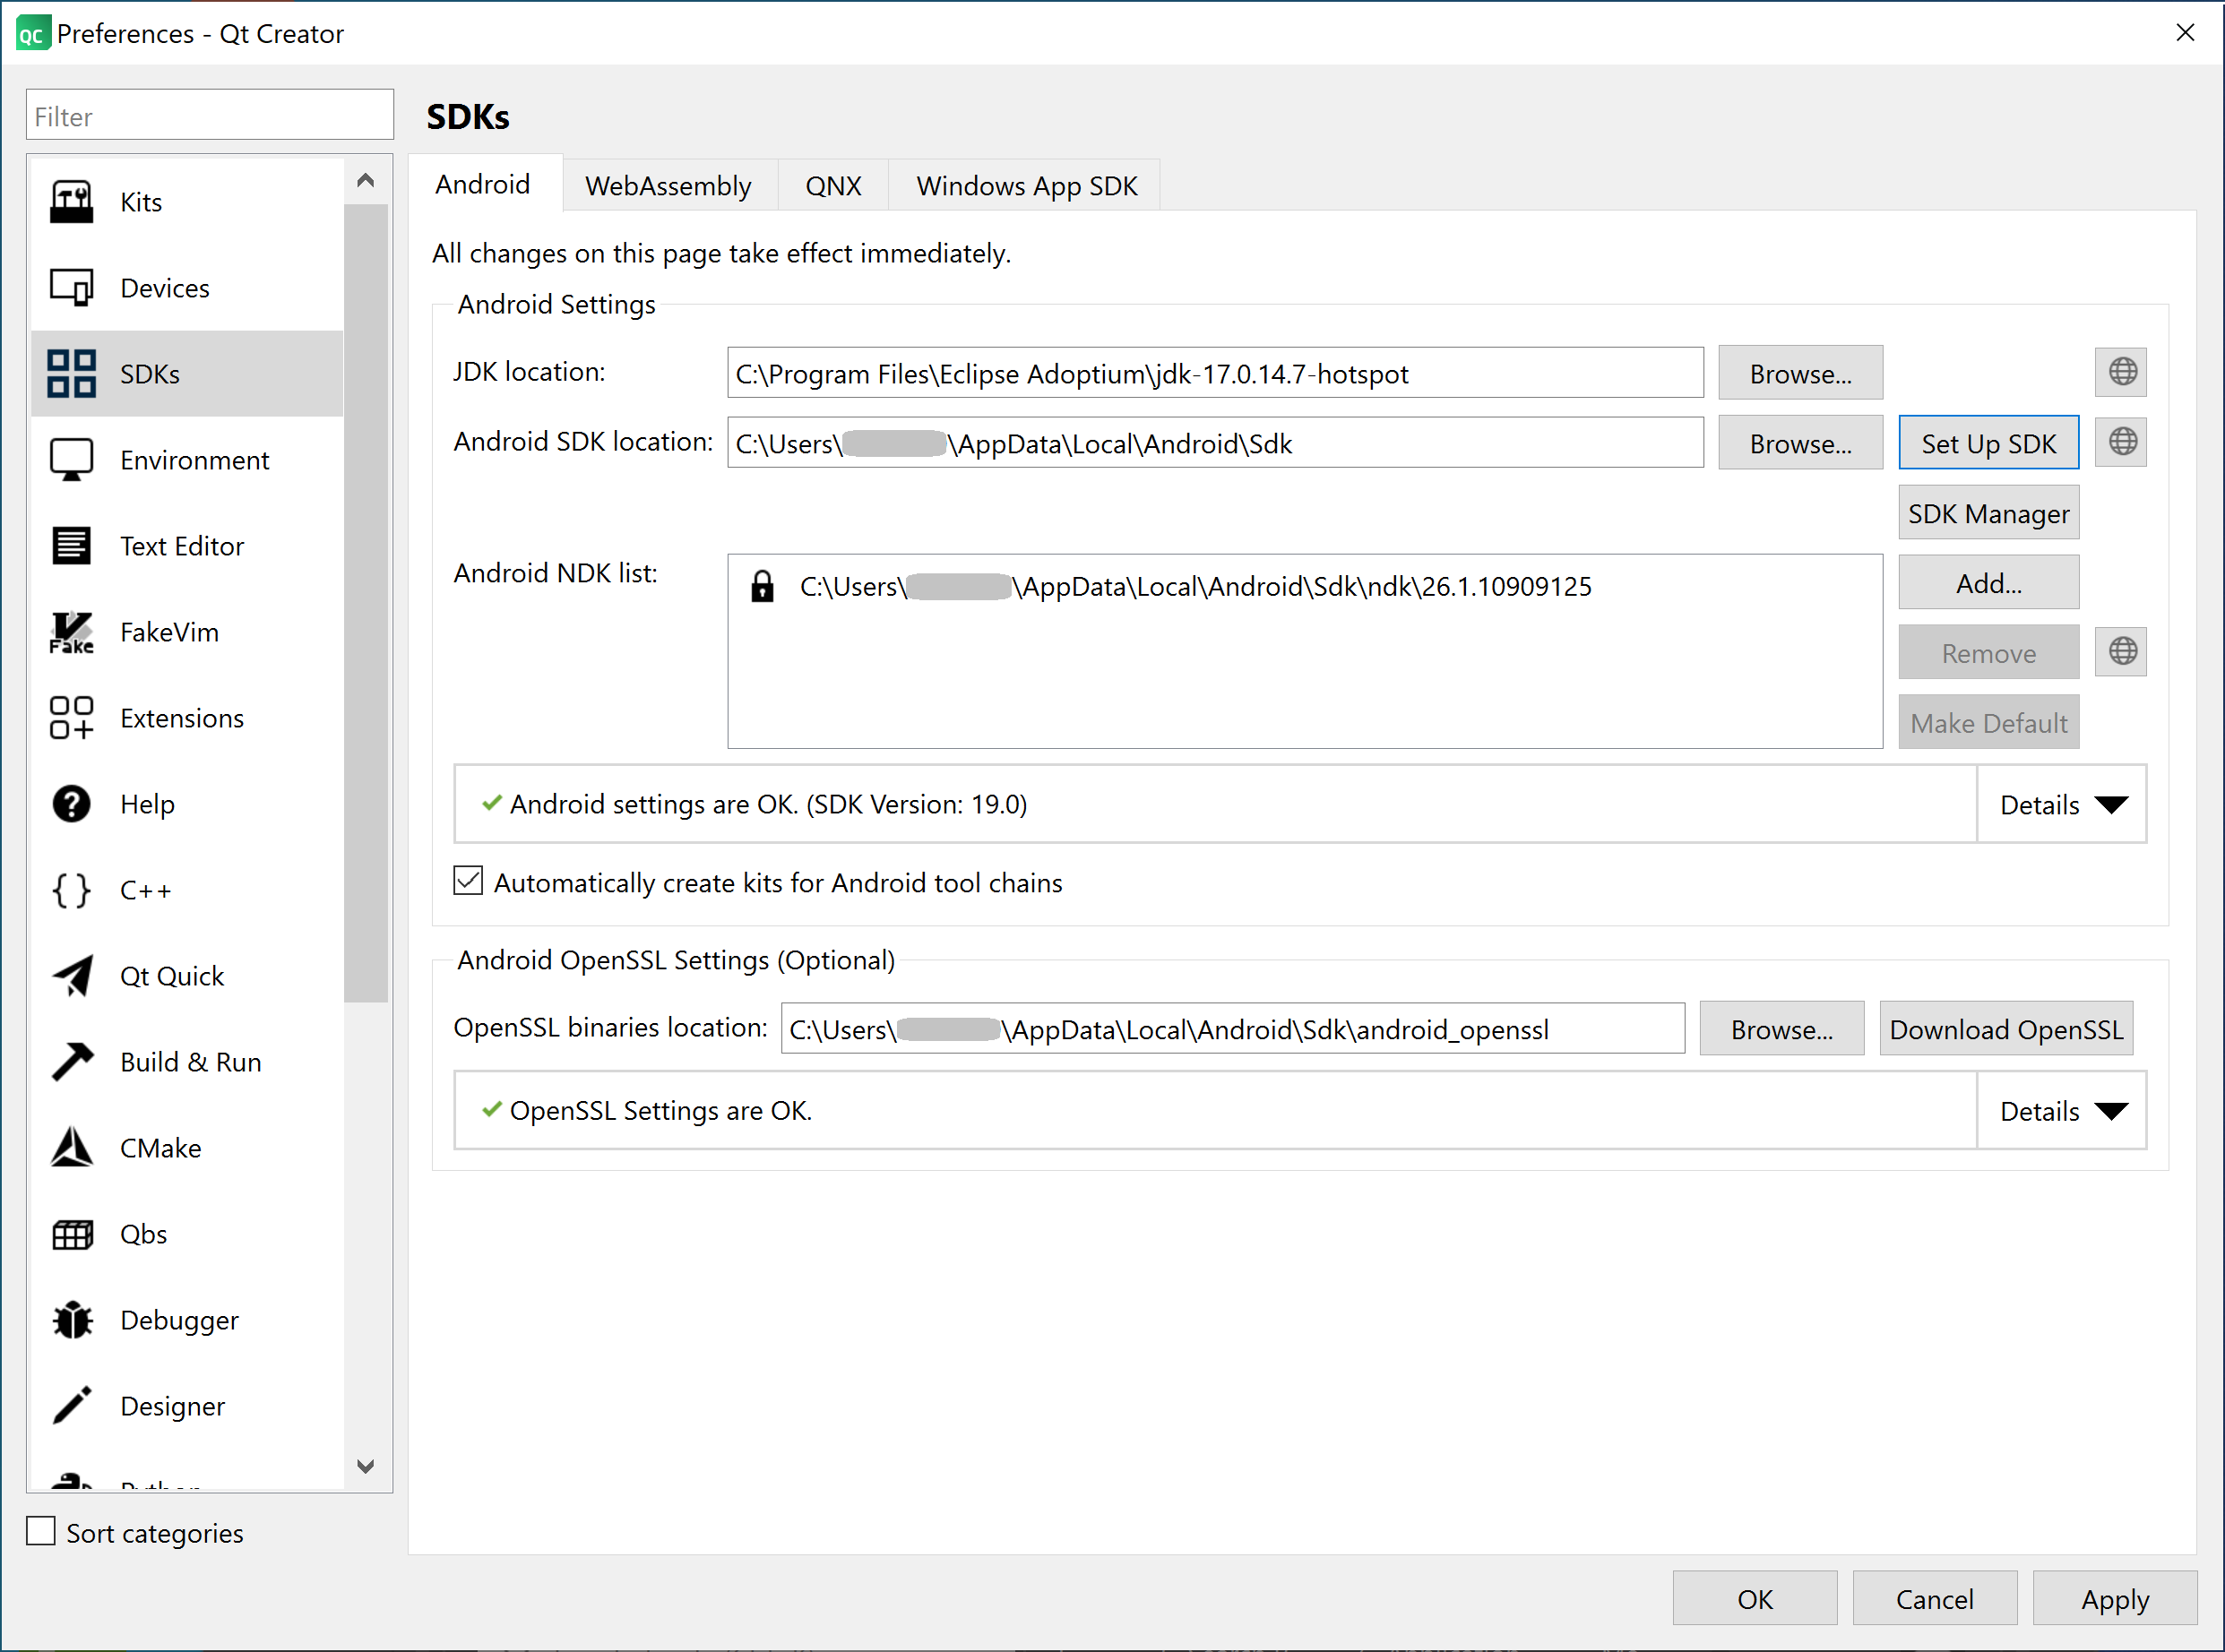Switch to the WebAssembly tab
Viewport: 2225px width, 1652px height.
668,186
